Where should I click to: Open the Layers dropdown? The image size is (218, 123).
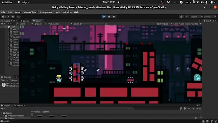(197, 17)
